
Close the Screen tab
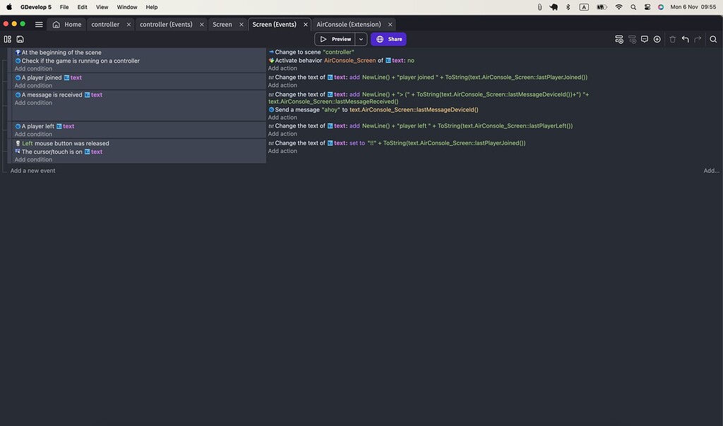(241, 25)
